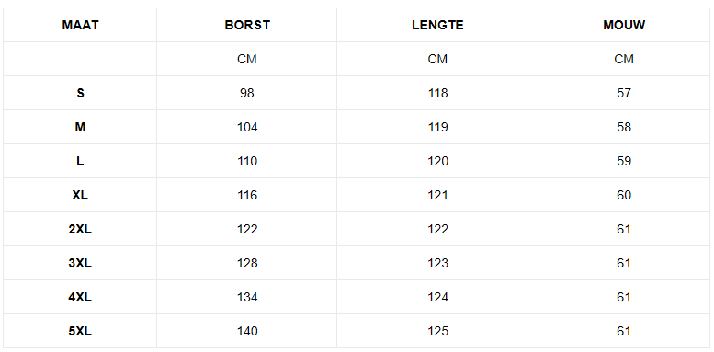
Task: Select the MOUW column header
Action: [624, 25]
